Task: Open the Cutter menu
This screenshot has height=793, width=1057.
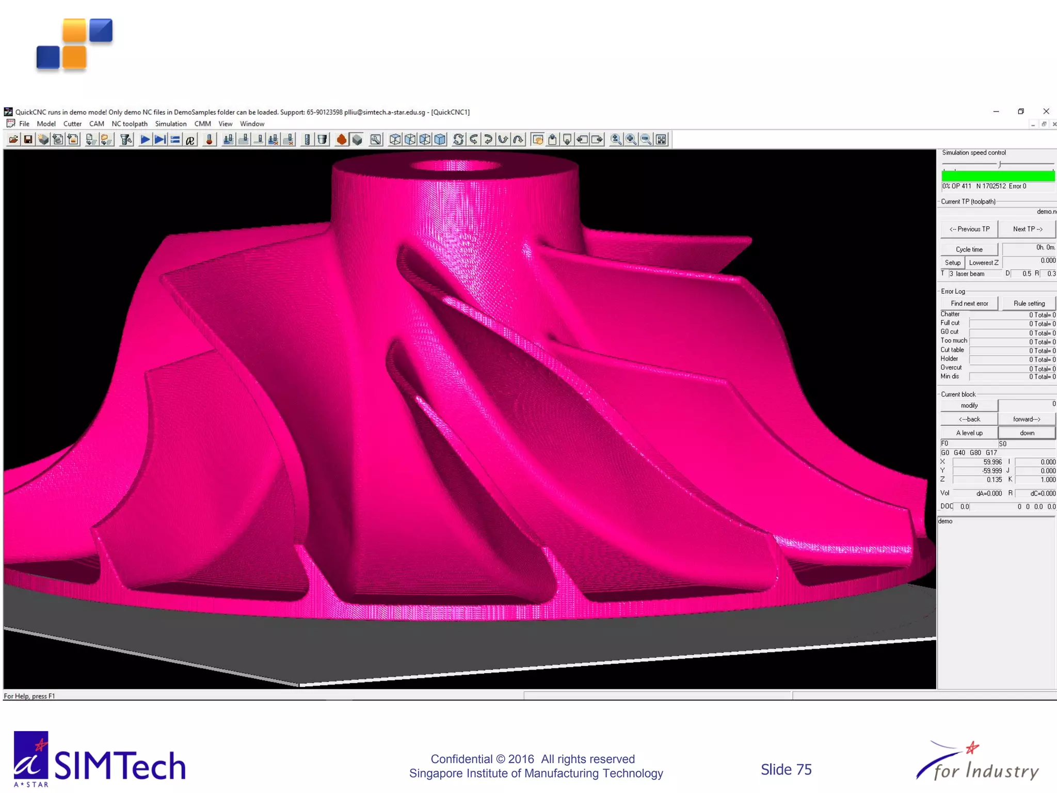Action: click(72, 124)
